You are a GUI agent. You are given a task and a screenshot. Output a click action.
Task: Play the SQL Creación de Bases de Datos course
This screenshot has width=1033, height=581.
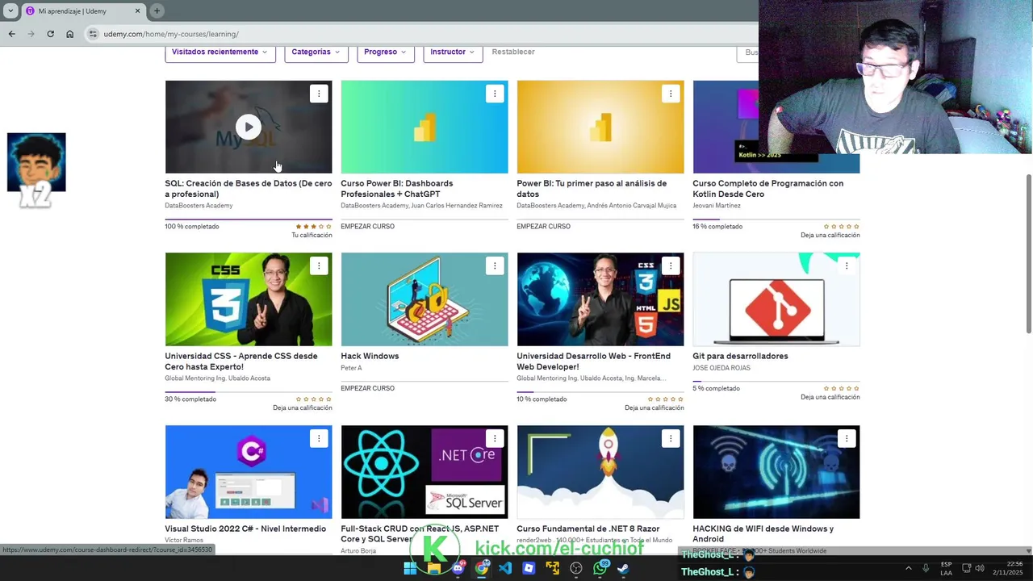249,127
